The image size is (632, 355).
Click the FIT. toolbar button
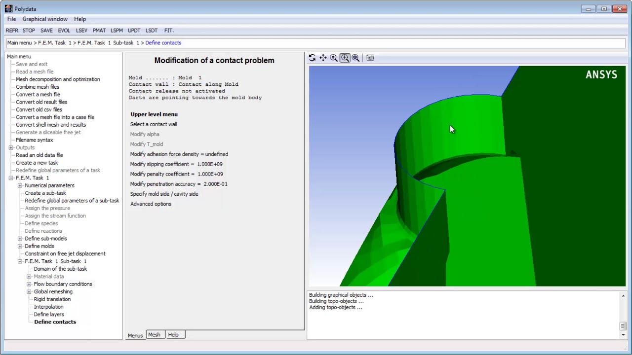pyautogui.click(x=169, y=31)
